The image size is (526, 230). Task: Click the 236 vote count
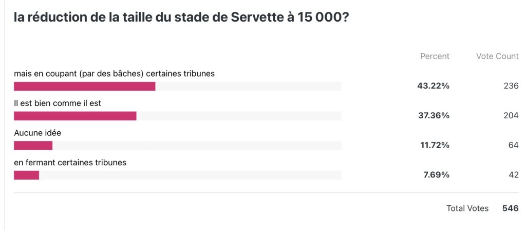point(511,86)
